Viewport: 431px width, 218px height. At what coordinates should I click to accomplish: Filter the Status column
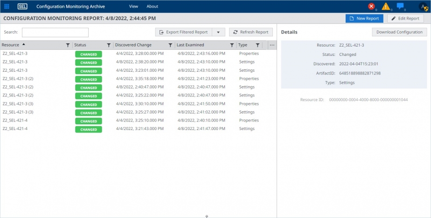coord(109,45)
